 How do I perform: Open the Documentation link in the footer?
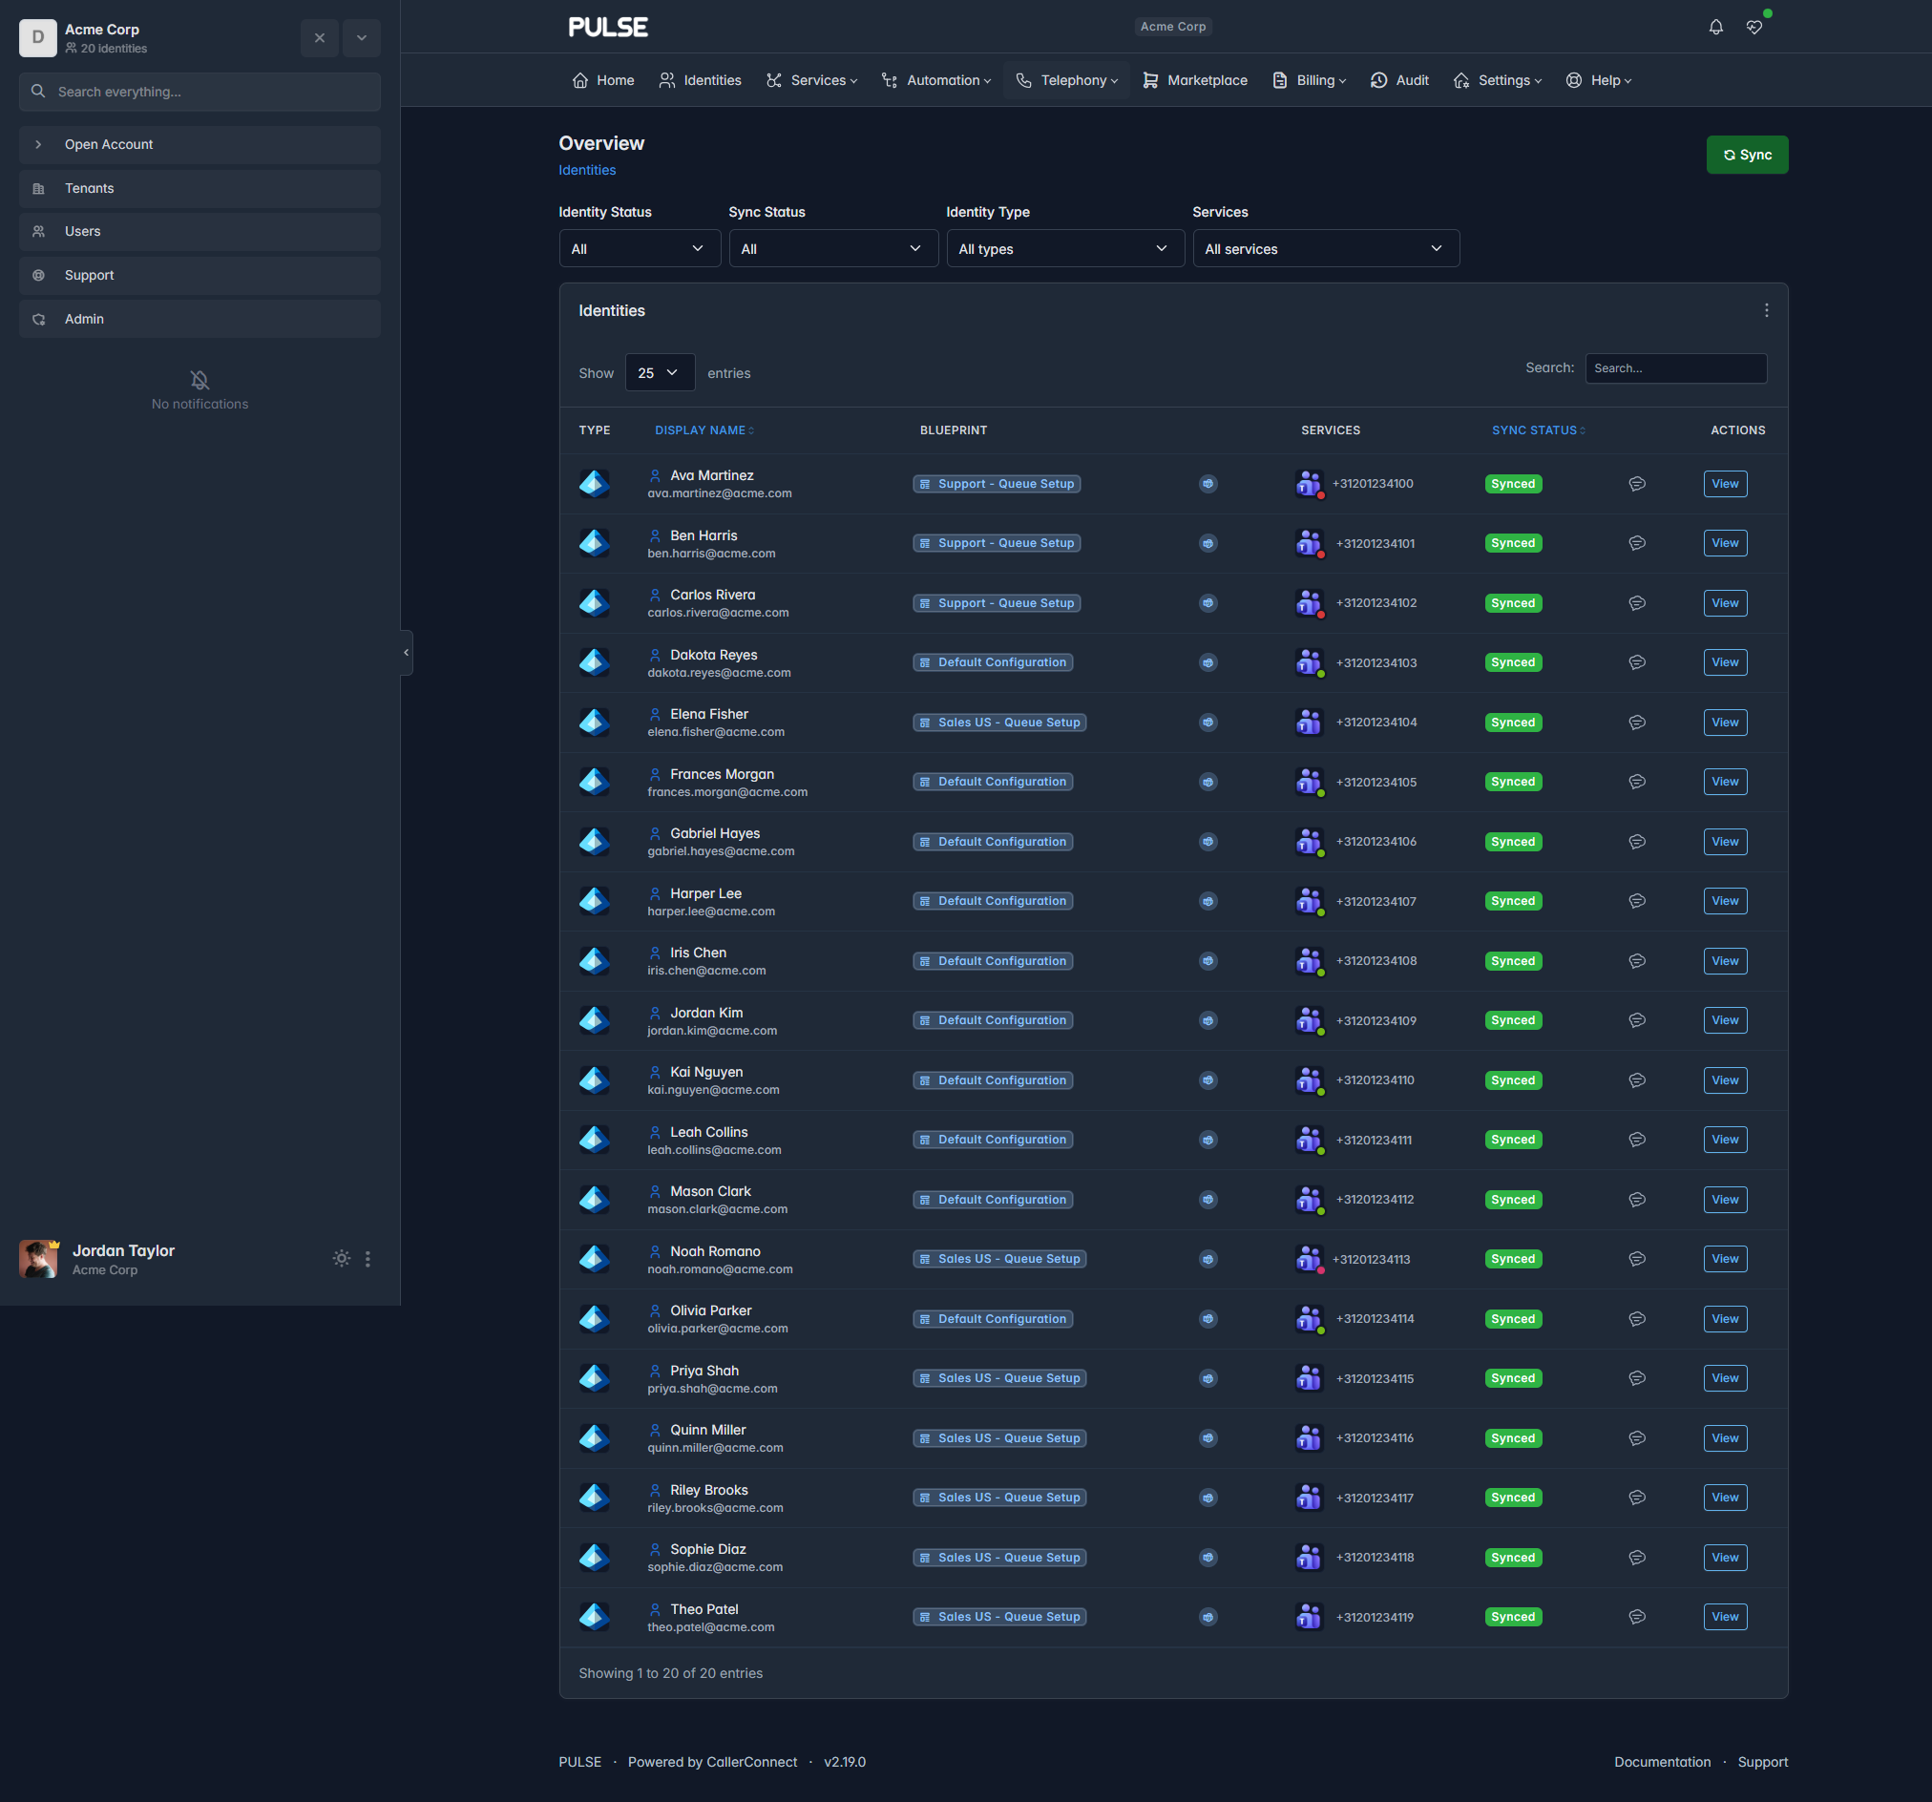[x=1662, y=1761]
